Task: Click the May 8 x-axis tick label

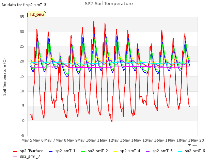Action: 61,140
